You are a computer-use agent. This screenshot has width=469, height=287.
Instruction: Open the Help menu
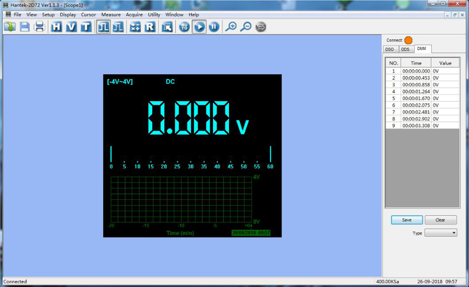194,15
